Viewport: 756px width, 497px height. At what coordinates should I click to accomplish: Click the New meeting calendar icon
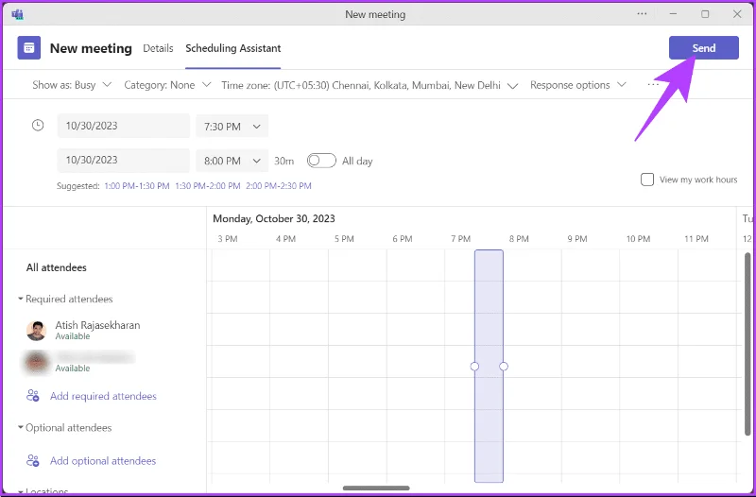(29, 48)
